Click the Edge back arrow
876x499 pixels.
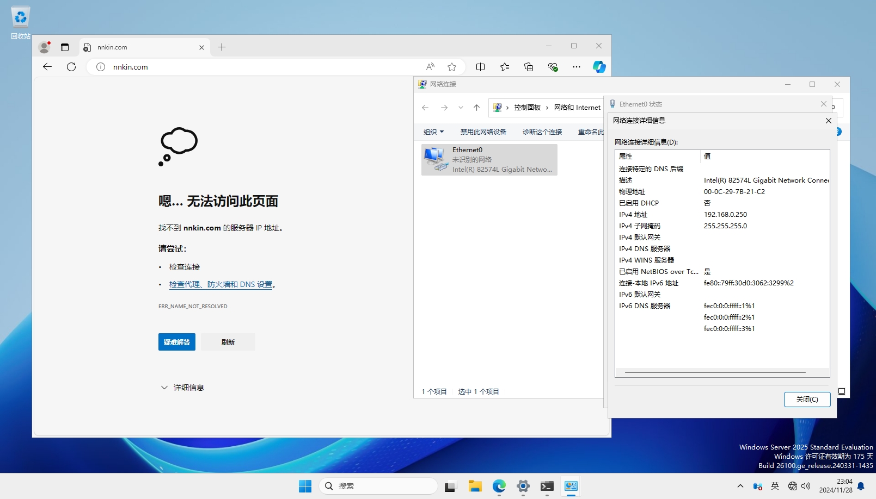[47, 67]
